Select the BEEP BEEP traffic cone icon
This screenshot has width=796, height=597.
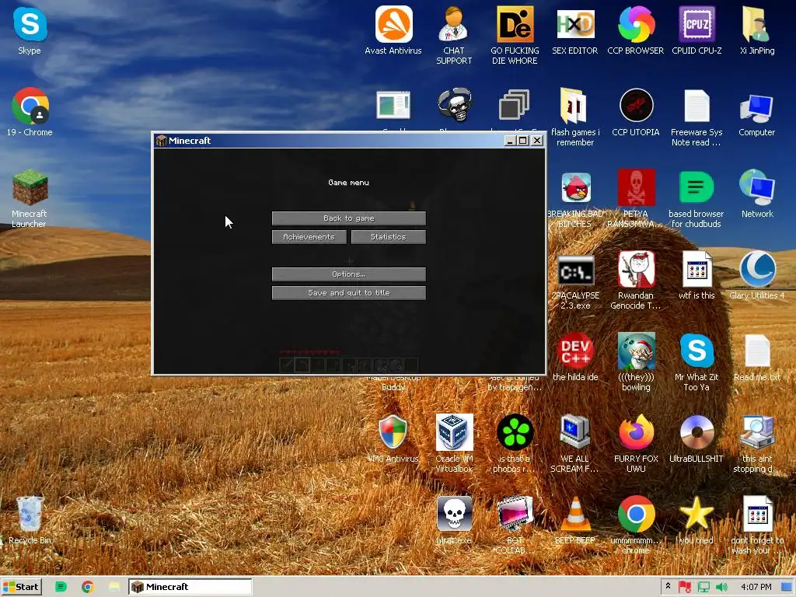pos(575,520)
